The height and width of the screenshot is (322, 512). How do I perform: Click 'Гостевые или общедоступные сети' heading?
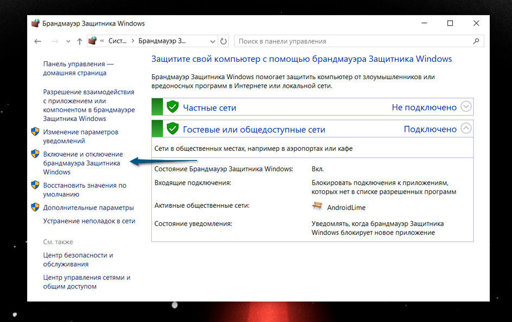coord(254,130)
